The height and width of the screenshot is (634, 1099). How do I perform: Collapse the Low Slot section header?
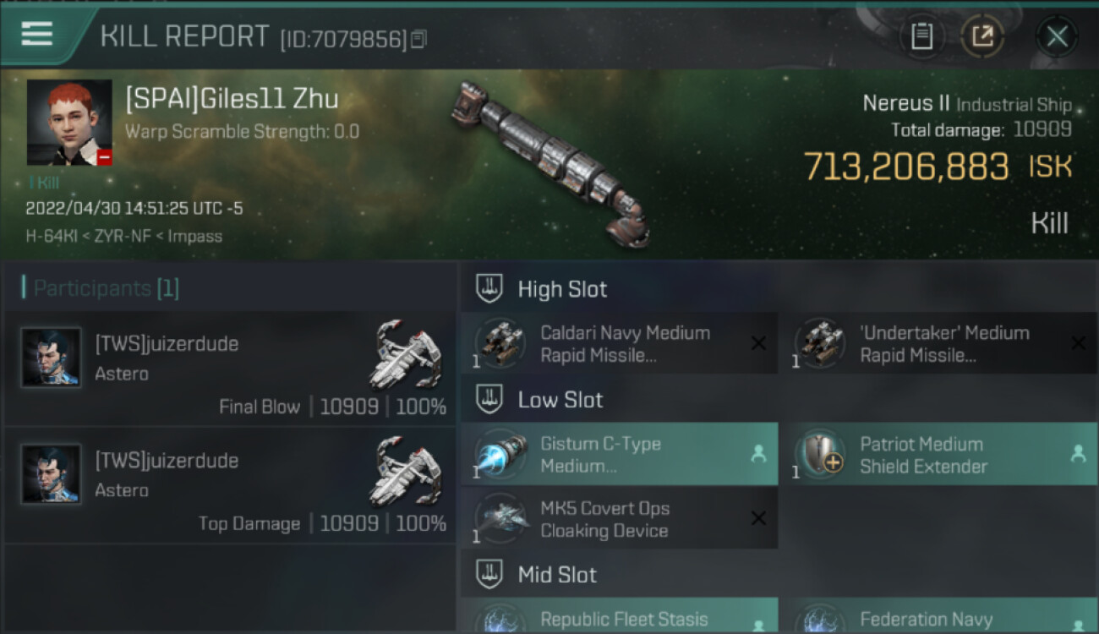(560, 400)
